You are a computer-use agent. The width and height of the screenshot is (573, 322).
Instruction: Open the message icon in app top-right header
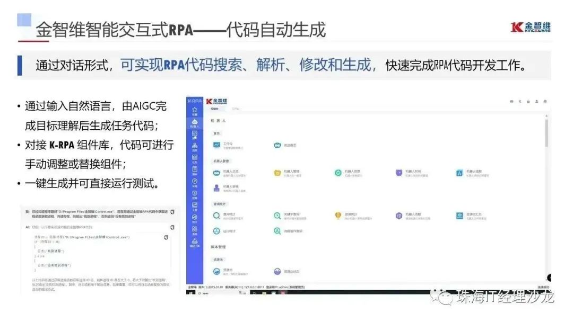(x=511, y=101)
